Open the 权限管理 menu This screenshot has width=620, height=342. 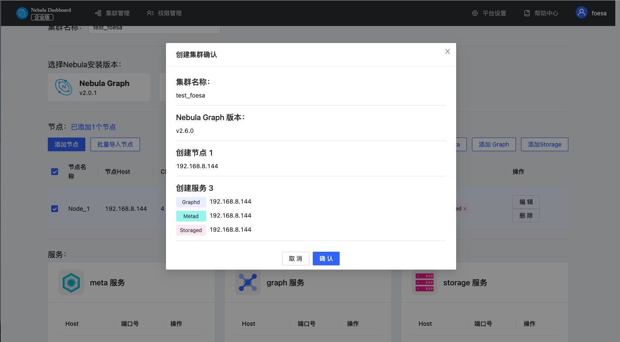tap(164, 13)
